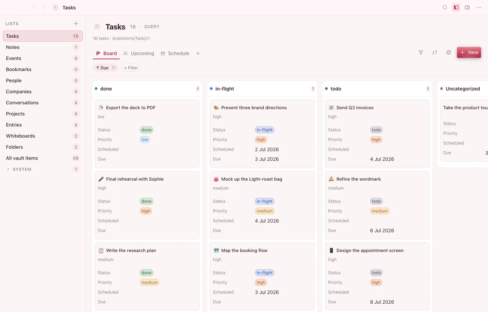Click the Write the research plan emoji icon

(101, 250)
